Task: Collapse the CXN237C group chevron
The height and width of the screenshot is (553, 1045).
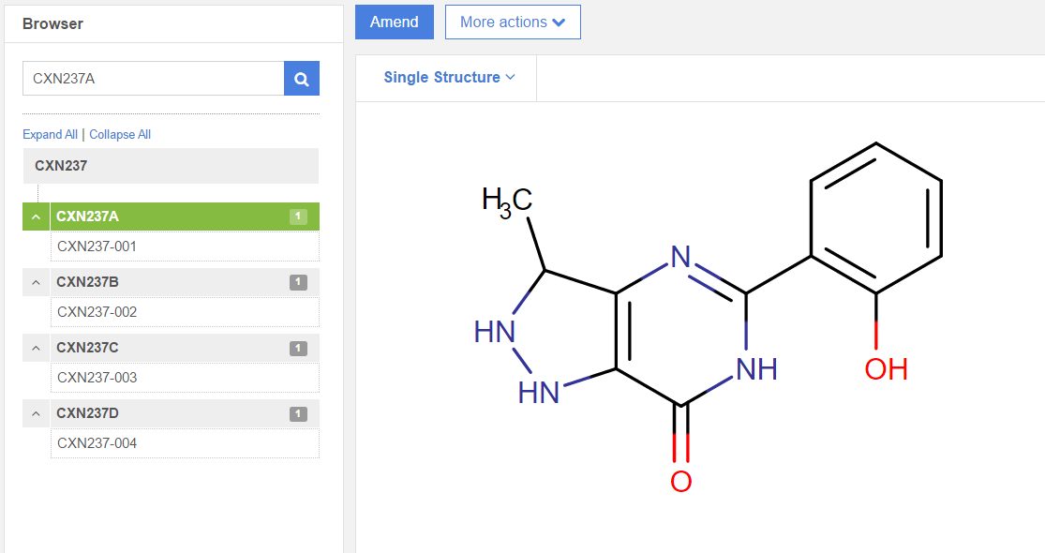Action: click(x=36, y=348)
